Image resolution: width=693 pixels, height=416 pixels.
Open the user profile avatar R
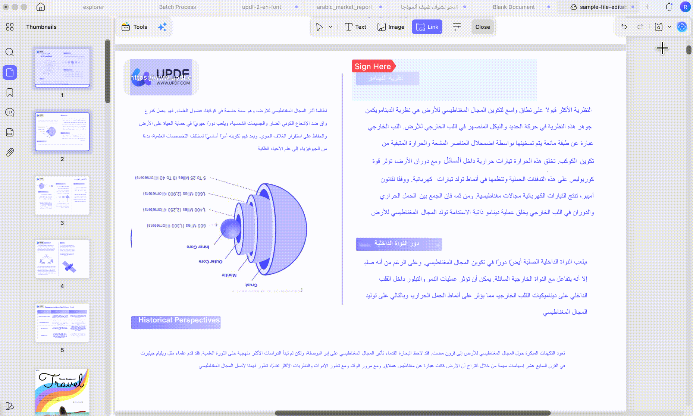point(686,7)
